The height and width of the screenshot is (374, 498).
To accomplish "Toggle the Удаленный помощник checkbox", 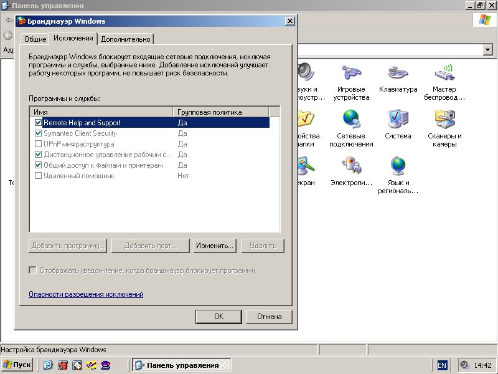I will (39, 176).
